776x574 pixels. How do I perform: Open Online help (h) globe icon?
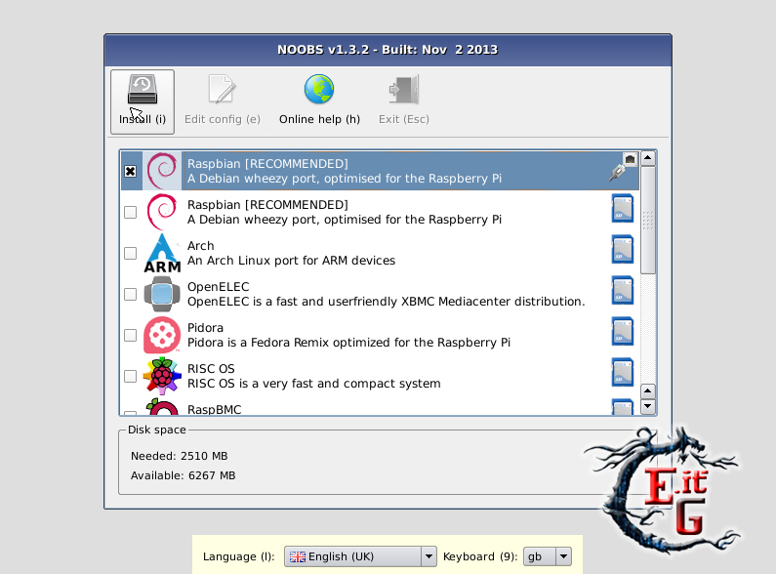coord(319,89)
